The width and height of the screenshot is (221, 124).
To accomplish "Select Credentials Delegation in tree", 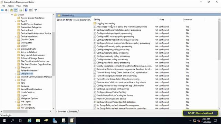I will pyautogui.click(x=31, y=27).
